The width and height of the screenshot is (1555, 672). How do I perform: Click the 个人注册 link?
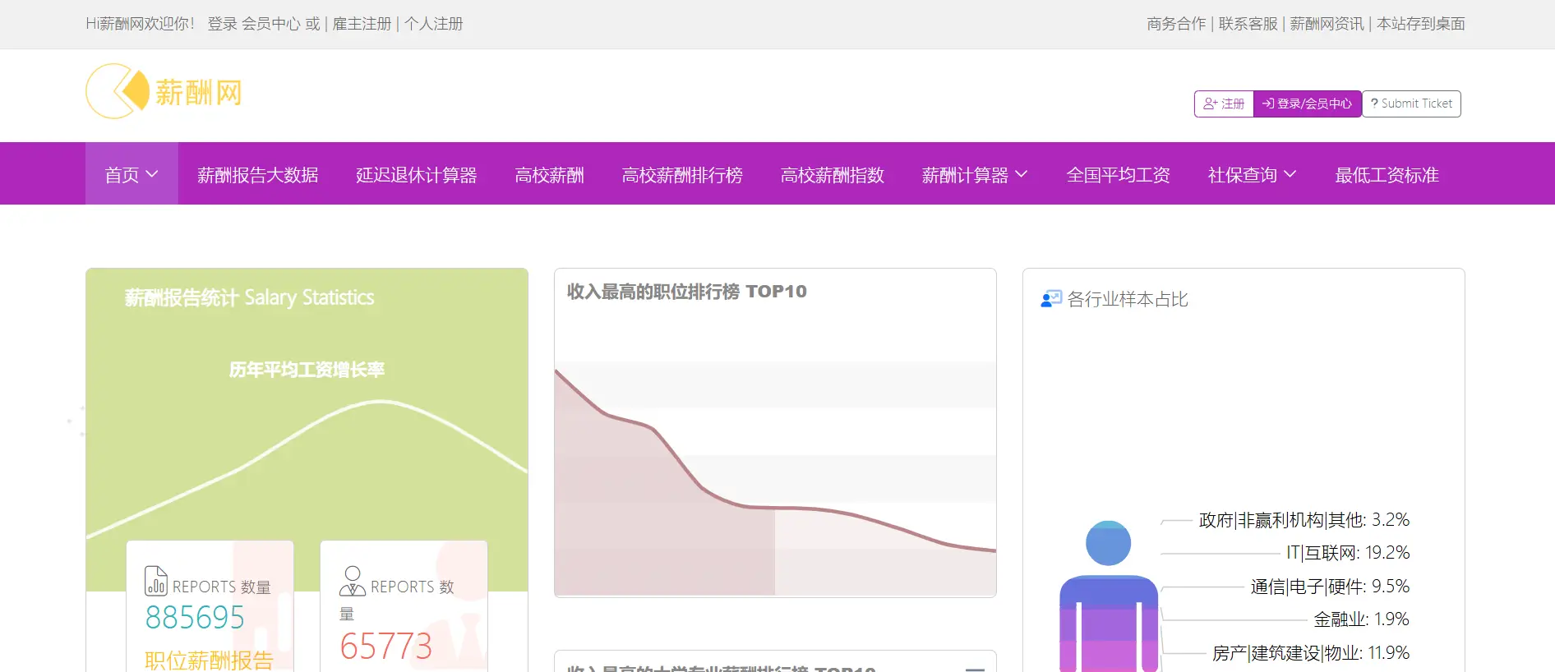[x=433, y=24]
